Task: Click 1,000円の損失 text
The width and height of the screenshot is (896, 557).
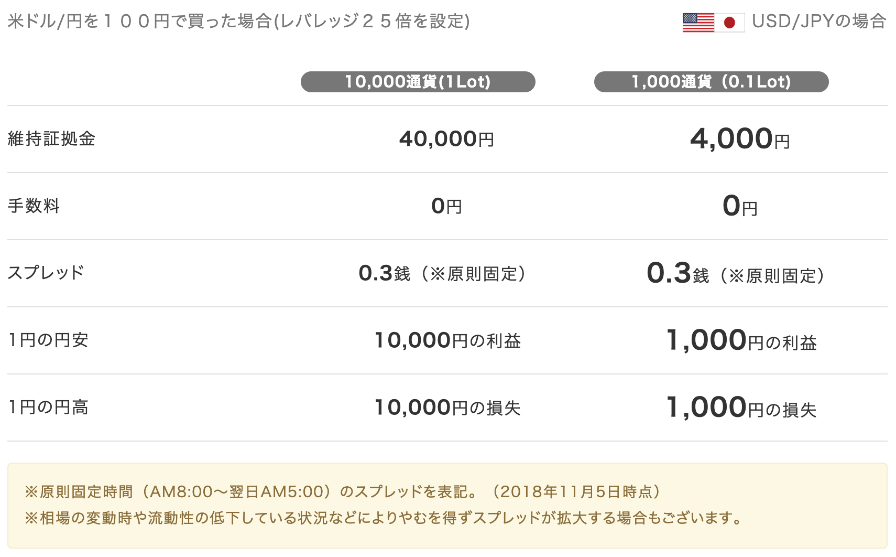Action: (x=741, y=408)
